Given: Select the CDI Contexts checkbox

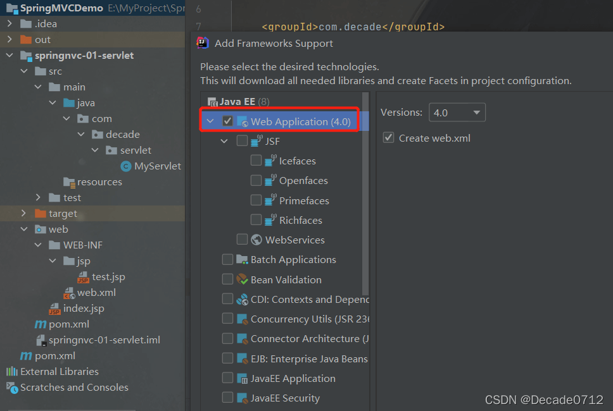Looking at the screenshot, I should click(x=227, y=298).
